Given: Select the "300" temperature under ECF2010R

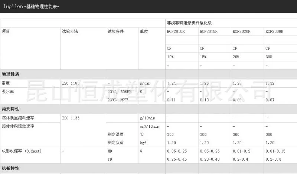Looking at the screenshot, I should tap(170, 134).
